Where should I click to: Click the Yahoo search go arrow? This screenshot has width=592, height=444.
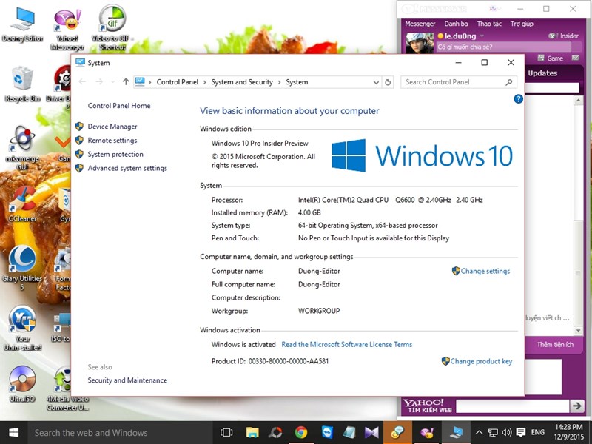[576, 406]
